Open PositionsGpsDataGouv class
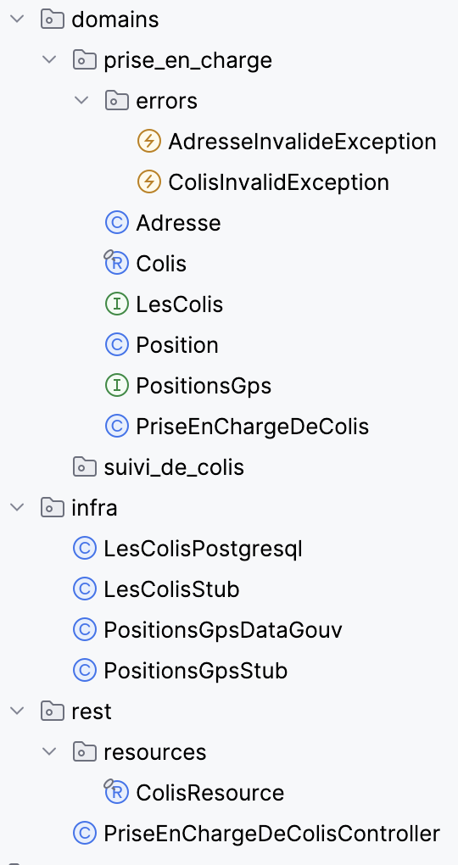Viewport: 458px width, 865px height. 223,629
